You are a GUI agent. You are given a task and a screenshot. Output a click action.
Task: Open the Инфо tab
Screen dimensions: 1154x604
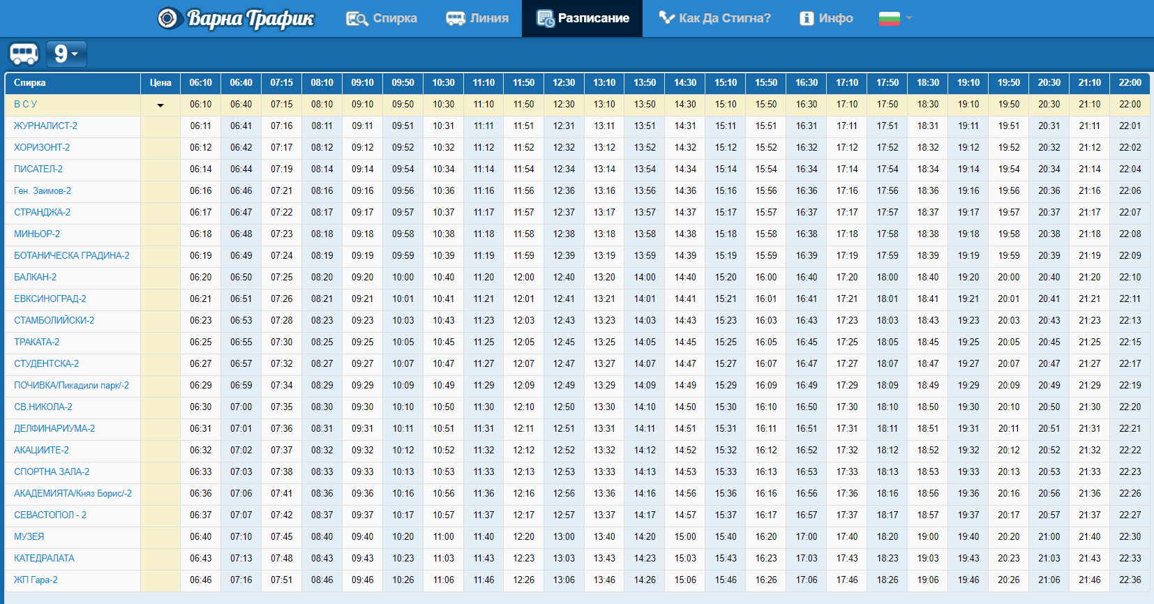pyautogui.click(x=826, y=18)
